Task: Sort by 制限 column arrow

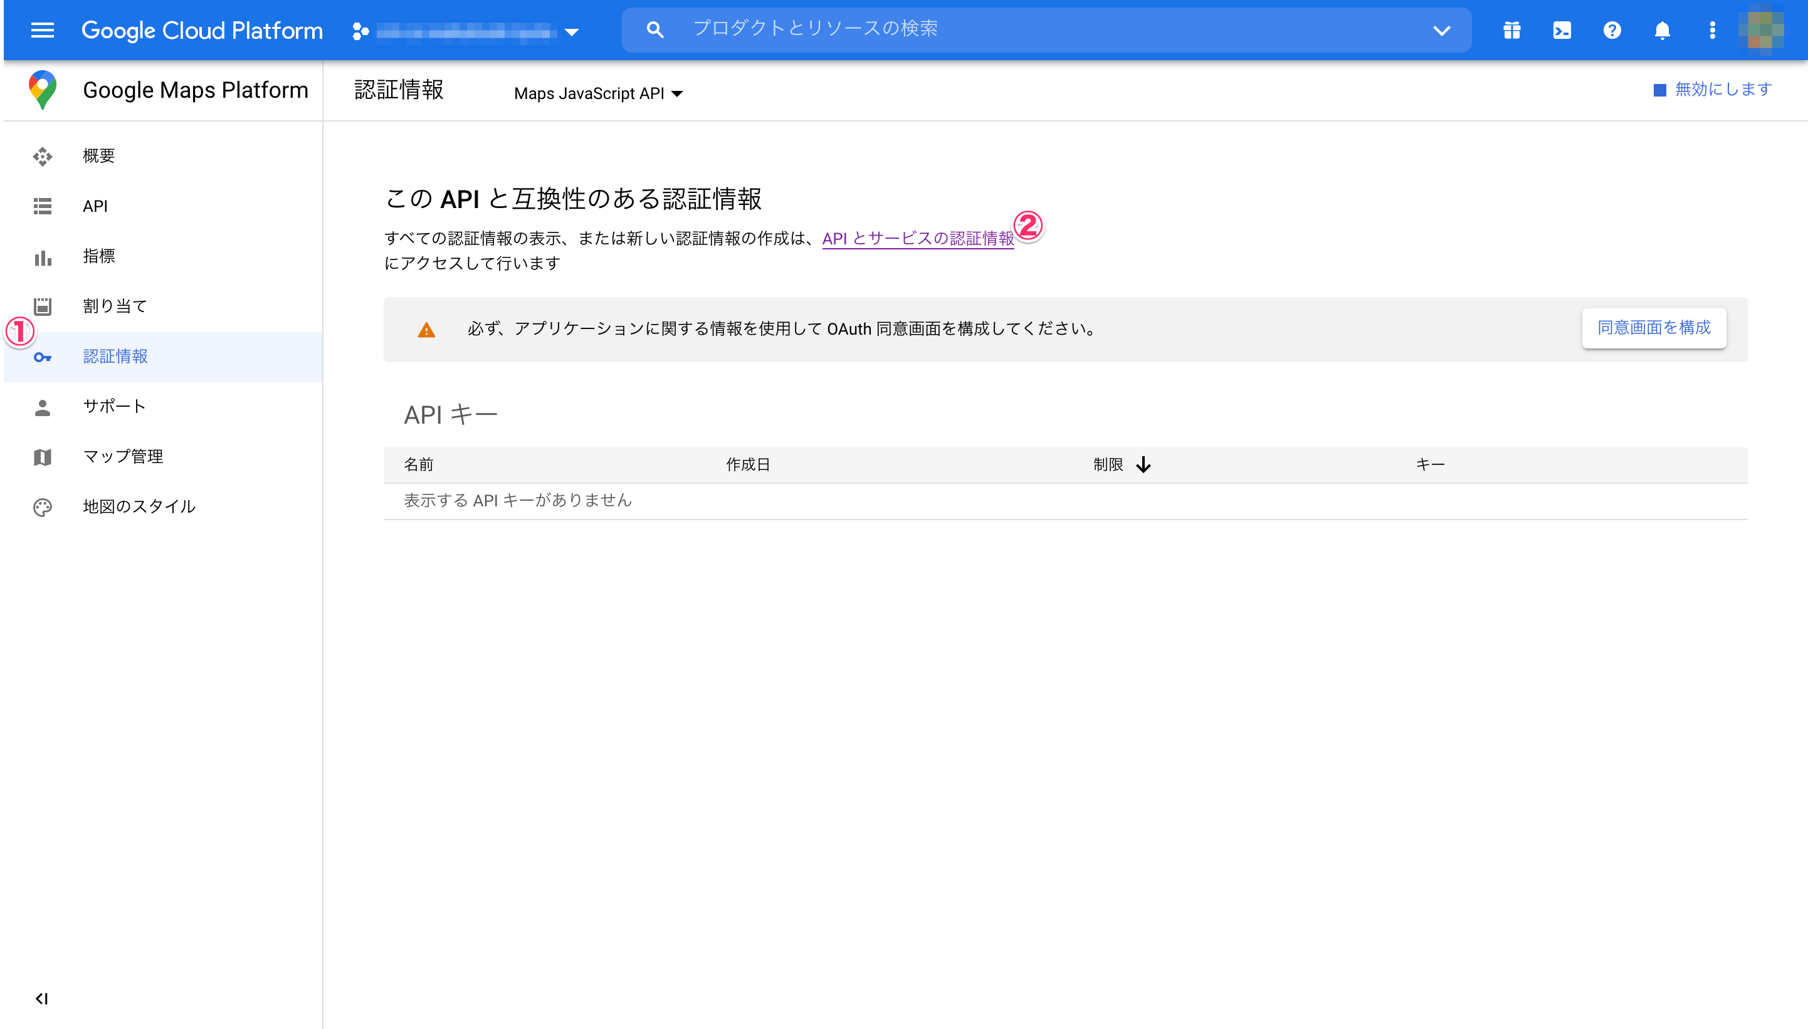Action: [x=1143, y=464]
